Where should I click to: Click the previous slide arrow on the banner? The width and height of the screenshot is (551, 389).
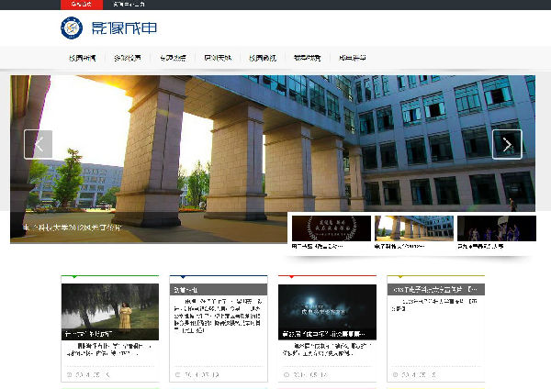(38, 144)
